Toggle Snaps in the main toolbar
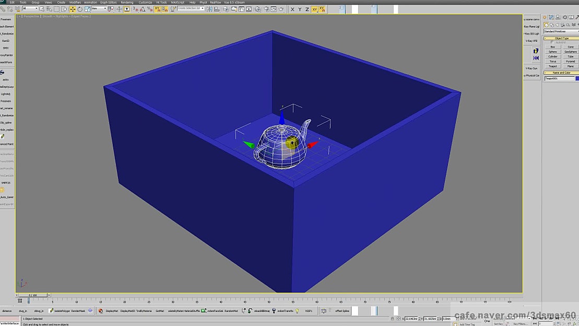579x326 pixels. (x=134, y=9)
